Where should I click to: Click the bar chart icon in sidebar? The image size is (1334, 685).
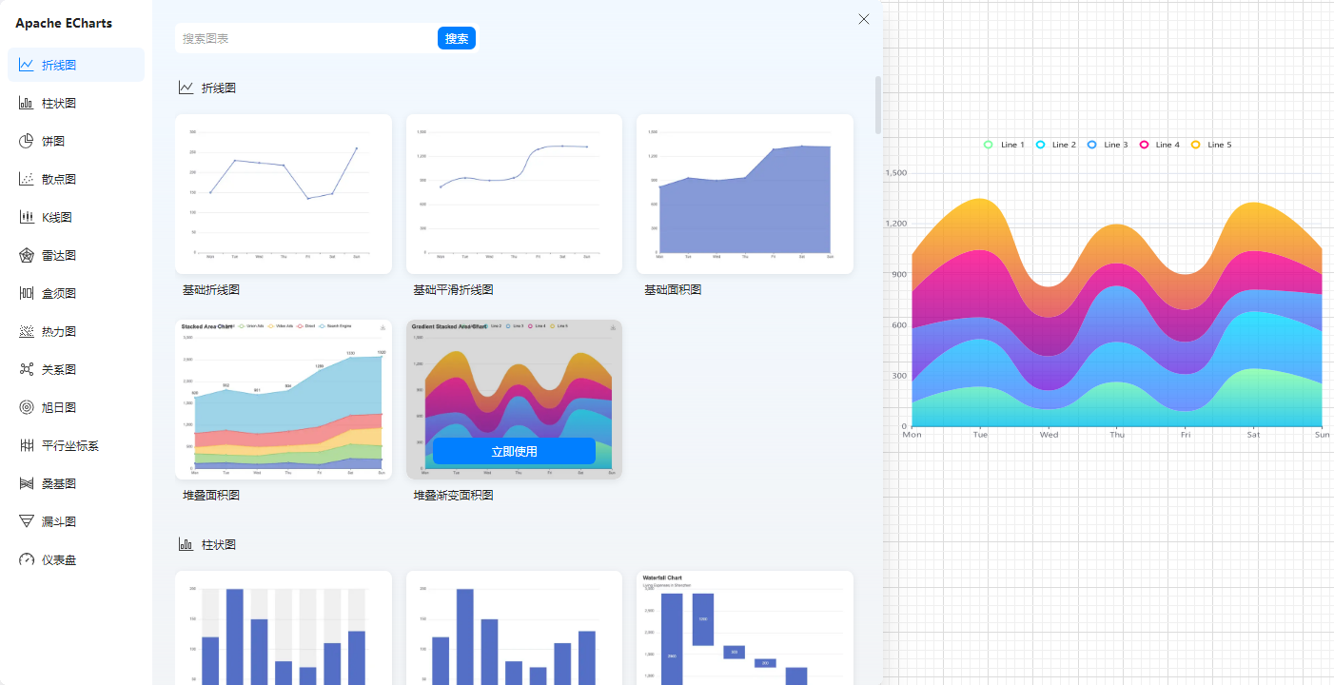[26, 103]
